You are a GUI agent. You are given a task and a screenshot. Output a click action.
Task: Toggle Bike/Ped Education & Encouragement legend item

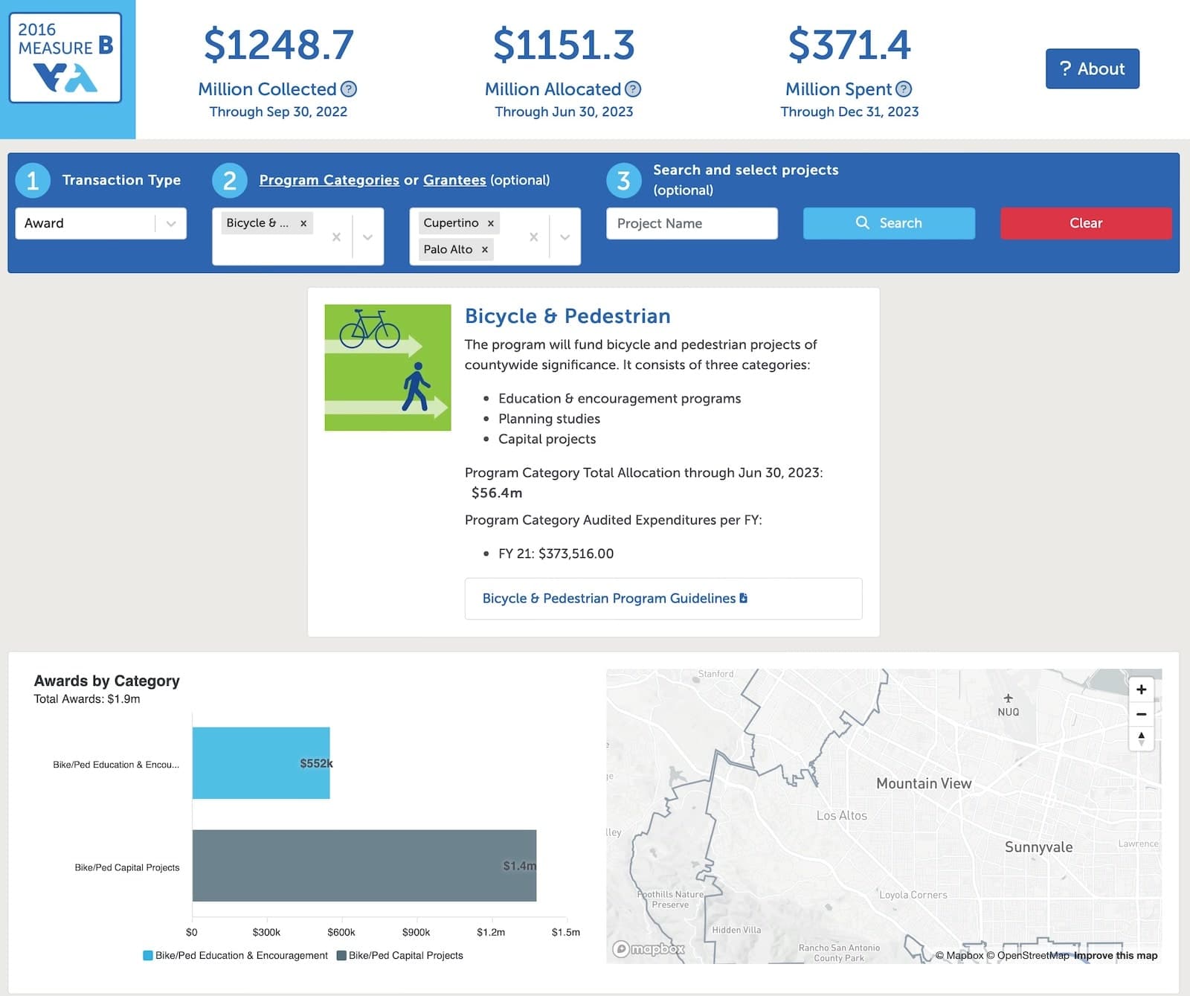tap(235, 955)
